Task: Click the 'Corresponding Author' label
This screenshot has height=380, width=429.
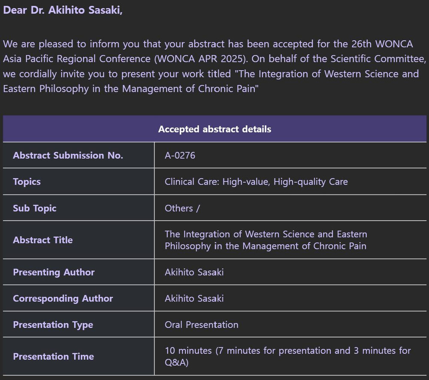Action: 63,298
